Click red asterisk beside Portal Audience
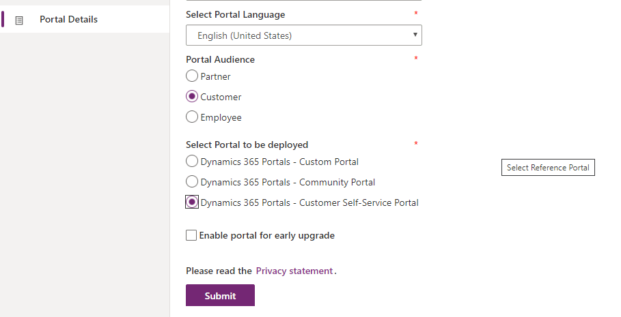The height and width of the screenshot is (317, 621). point(415,59)
